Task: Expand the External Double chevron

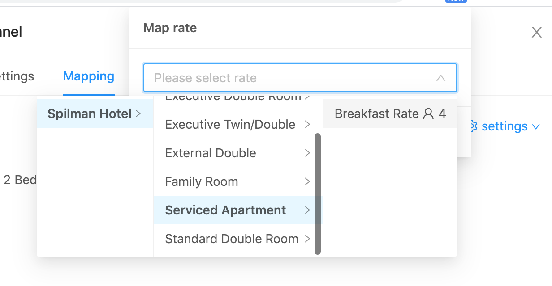Action: pyautogui.click(x=307, y=153)
